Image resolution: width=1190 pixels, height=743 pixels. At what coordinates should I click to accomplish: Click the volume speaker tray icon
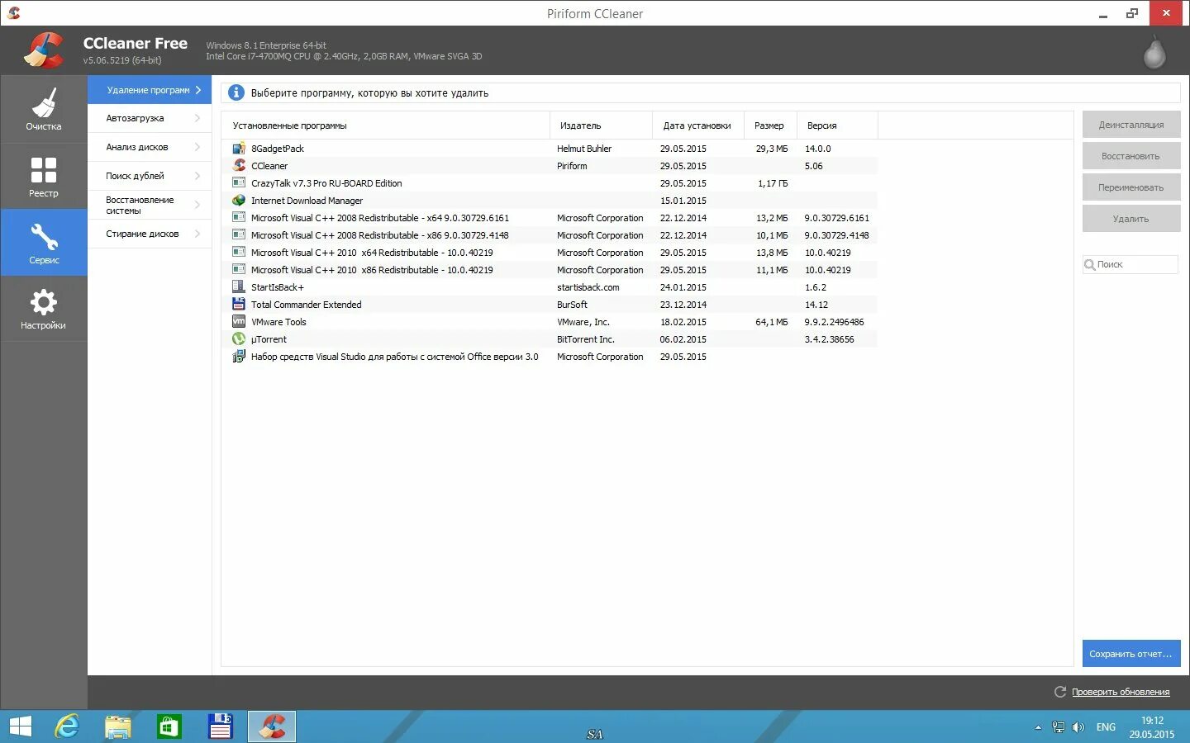(1078, 727)
